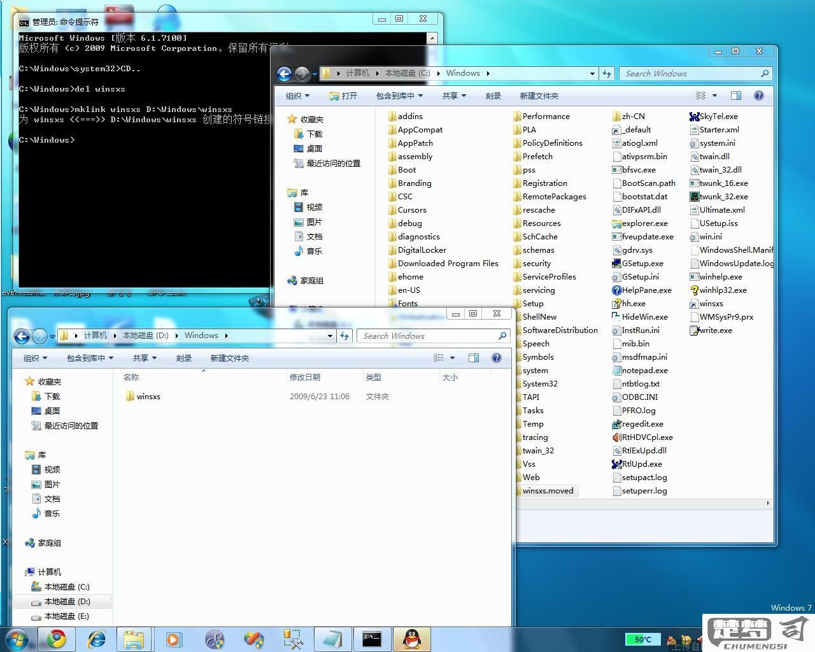Select write.exe in the file list
Viewport: 815px width, 652px height.
click(x=711, y=330)
